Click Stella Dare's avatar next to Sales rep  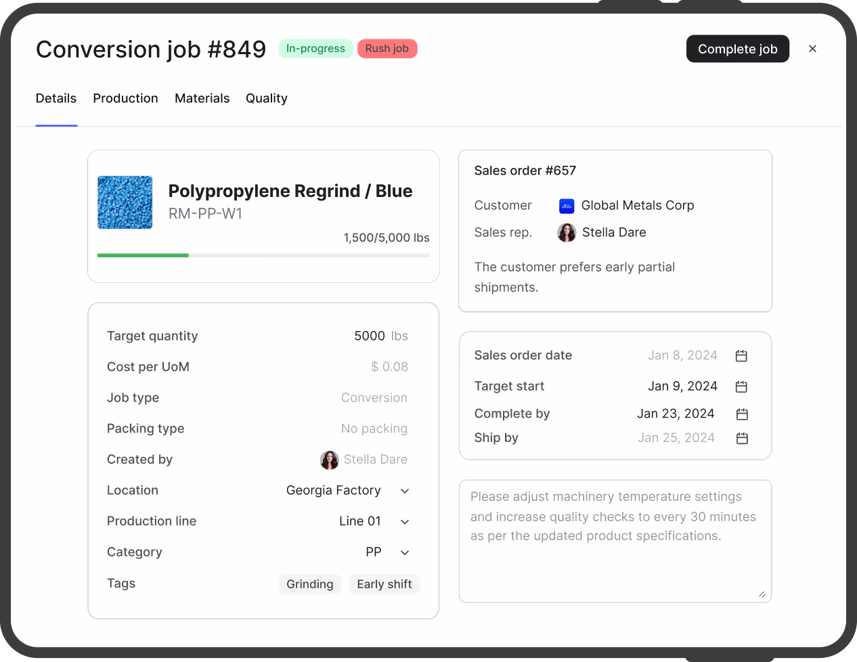pyautogui.click(x=566, y=232)
